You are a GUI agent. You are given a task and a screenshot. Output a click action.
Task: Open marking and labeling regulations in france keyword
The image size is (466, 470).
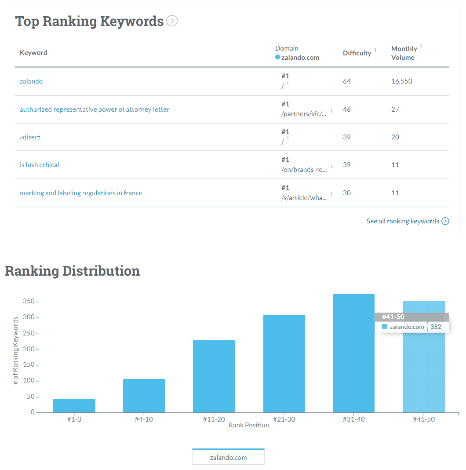81,193
